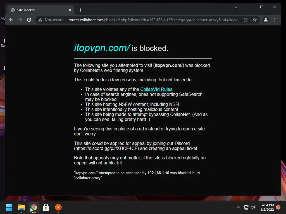This screenshot has width=286, height=214.
Task: Reload the blocked page
Action: 29,20
